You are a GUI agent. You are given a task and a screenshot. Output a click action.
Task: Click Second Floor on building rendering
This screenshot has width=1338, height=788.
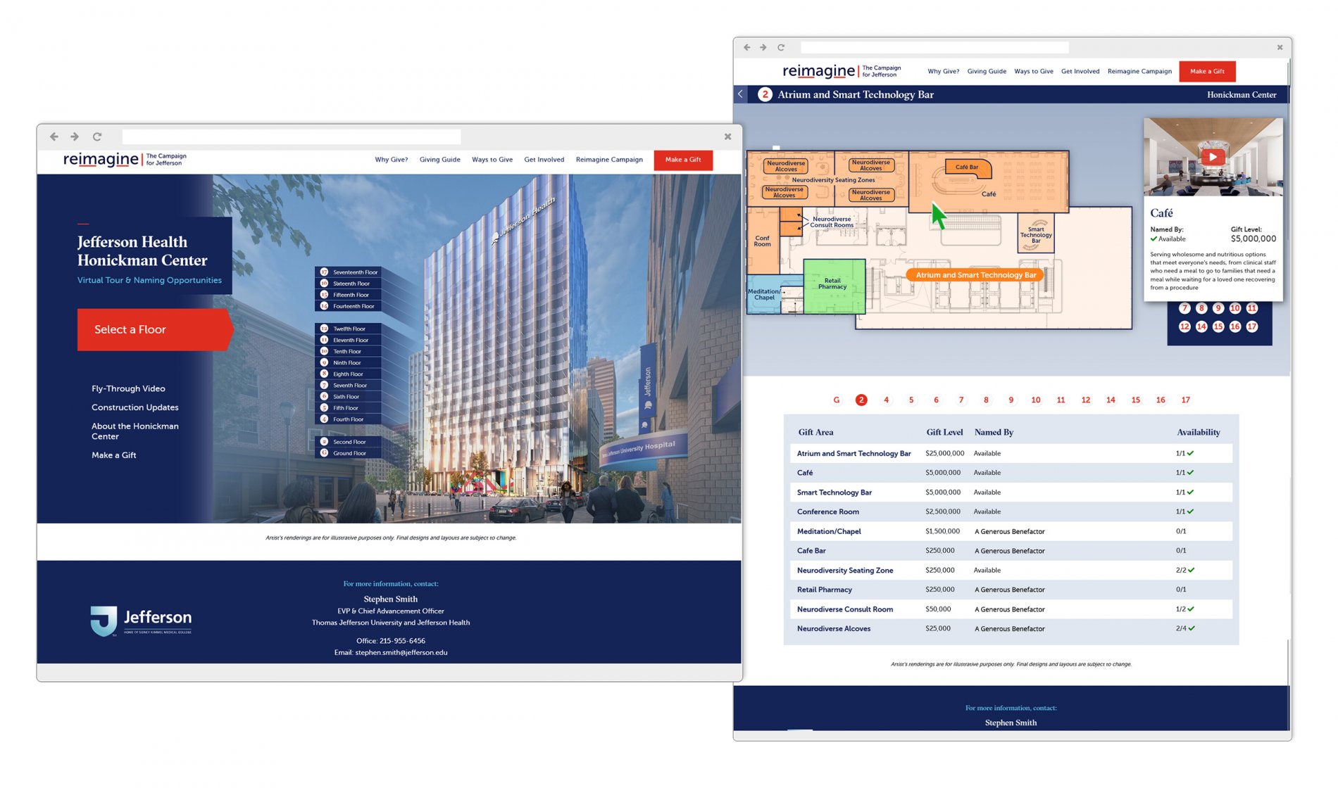tap(349, 442)
